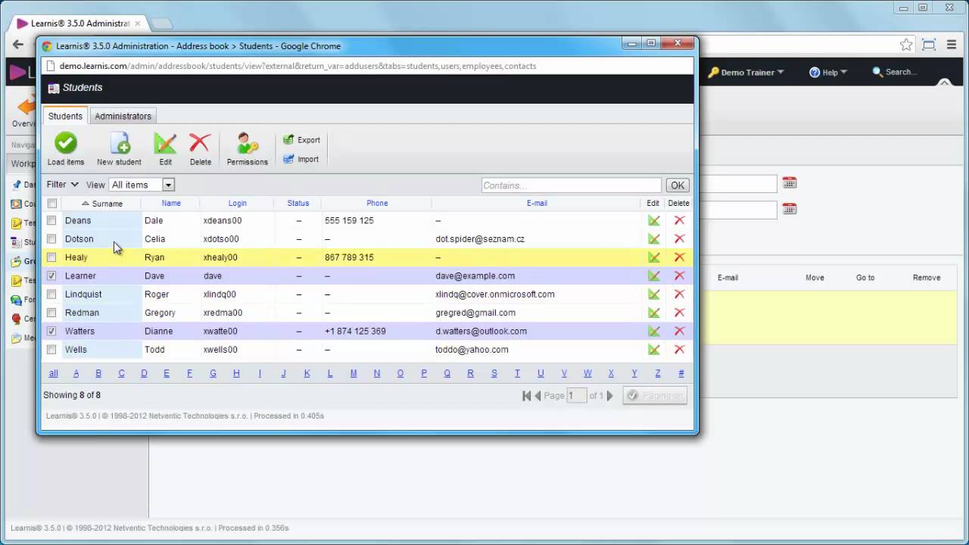Open the Help dropdown menu
969x545 pixels.
coord(828,73)
